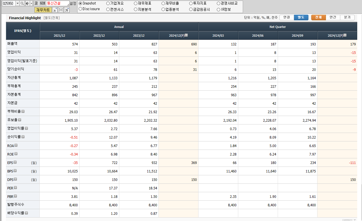Image resolution: width=362 pixels, height=221 pixels.
Task: Click help icon next to 유보율
Action: pyautogui.click(x=19, y=120)
